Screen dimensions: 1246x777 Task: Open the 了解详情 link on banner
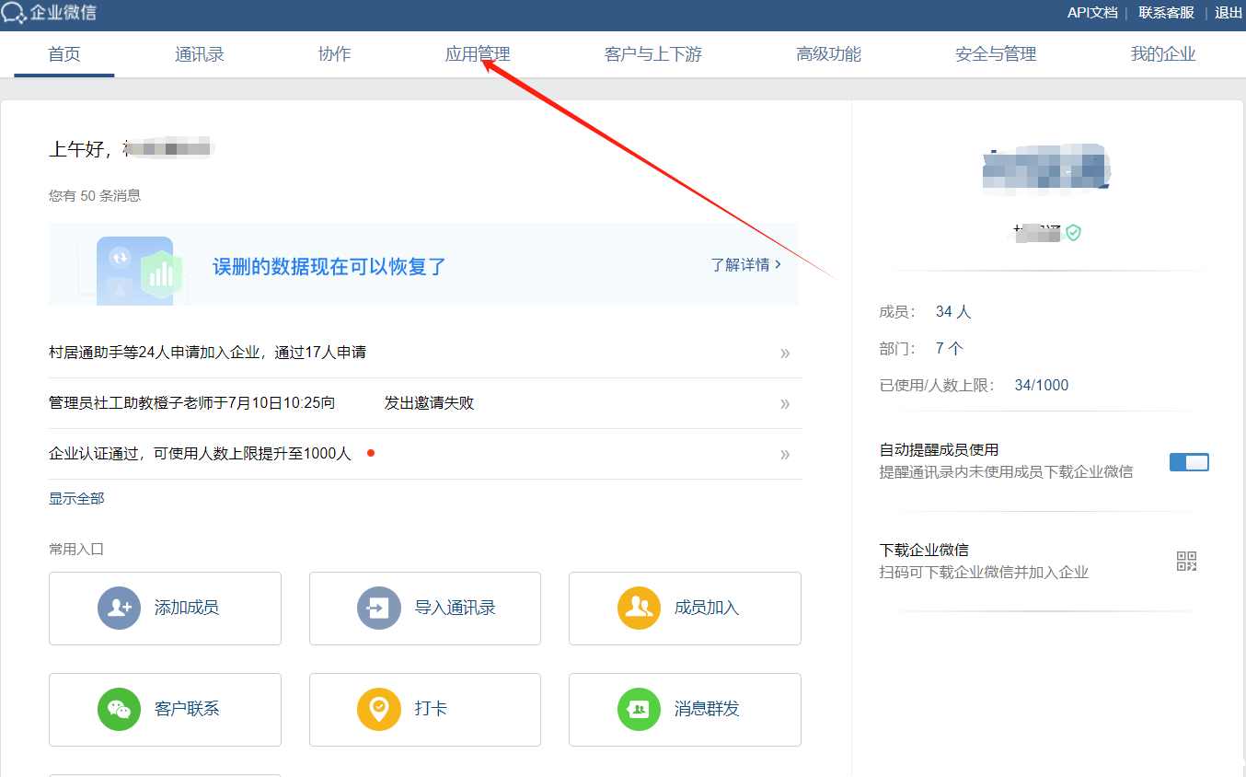745,264
